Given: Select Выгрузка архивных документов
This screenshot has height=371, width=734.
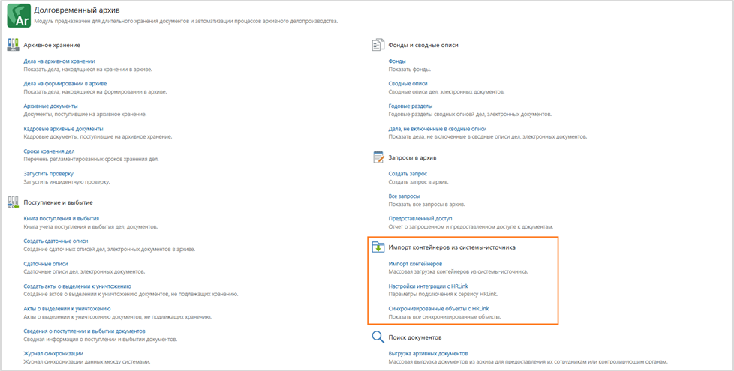Looking at the screenshot, I should tap(428, 353).
